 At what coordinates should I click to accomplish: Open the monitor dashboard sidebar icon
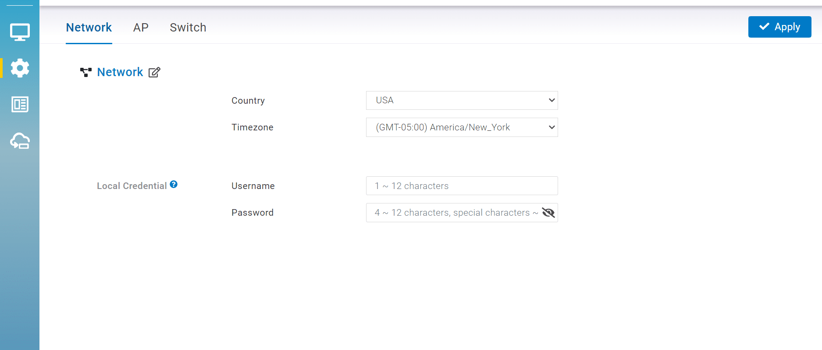[x=20, y=32]
